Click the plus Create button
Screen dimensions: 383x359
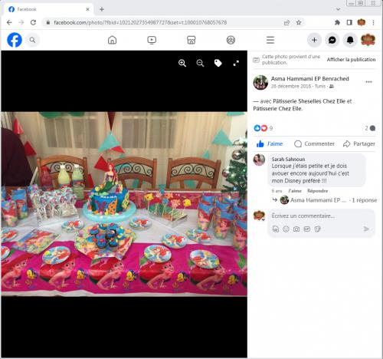(x=314, y=40)
